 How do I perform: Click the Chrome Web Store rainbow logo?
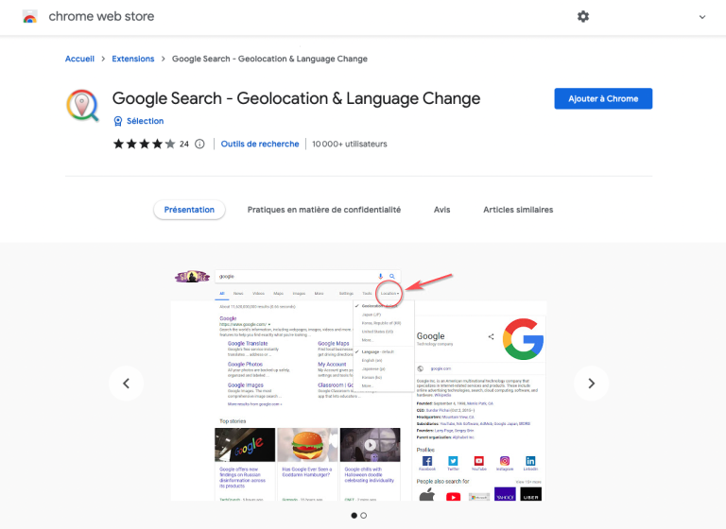click(29, 17)
